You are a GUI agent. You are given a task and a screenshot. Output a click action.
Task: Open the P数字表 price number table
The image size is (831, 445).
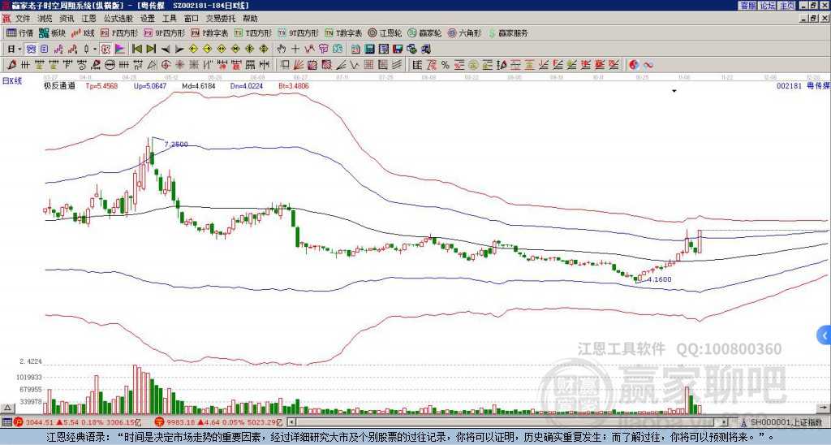coord(209,32)
